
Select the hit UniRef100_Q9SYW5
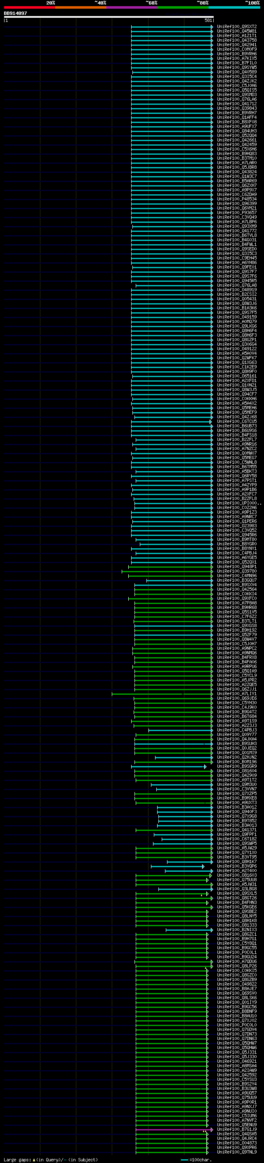236,67
